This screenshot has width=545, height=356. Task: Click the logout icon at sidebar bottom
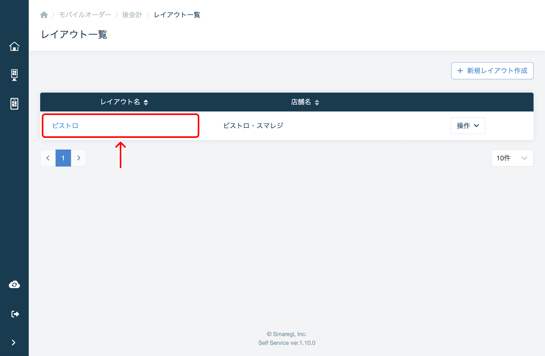point(14,313)
